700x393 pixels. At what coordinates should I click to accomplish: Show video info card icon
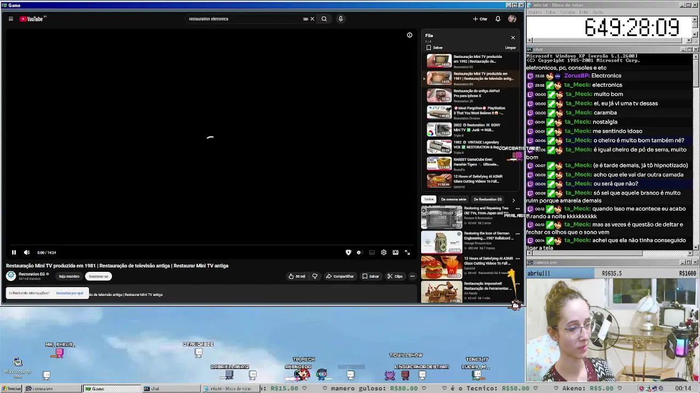pos(410,35)
